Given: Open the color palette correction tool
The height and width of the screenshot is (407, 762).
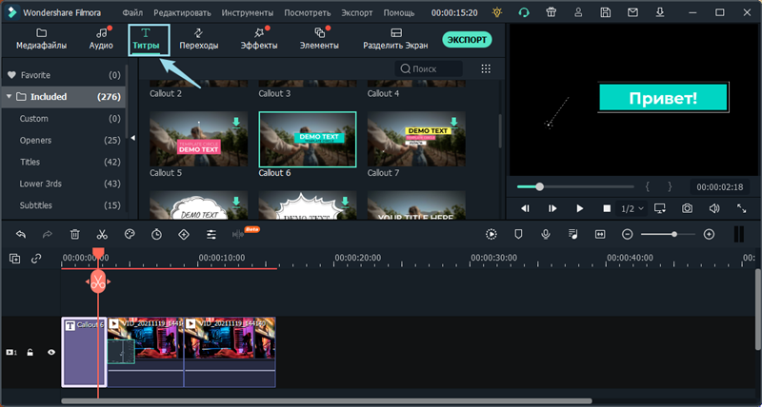Looking at the screenshot, I should (x=130, y=234).
